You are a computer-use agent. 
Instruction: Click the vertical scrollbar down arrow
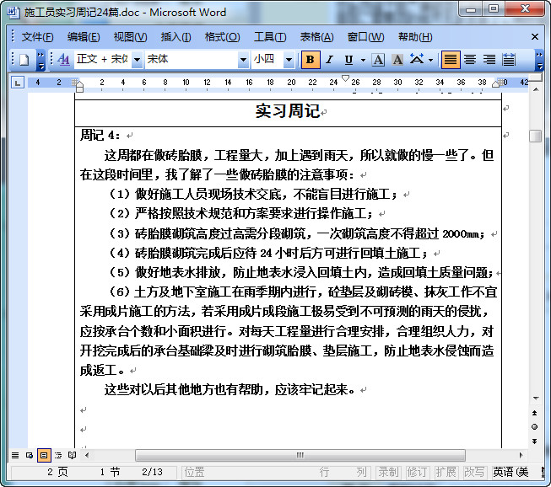535,399
